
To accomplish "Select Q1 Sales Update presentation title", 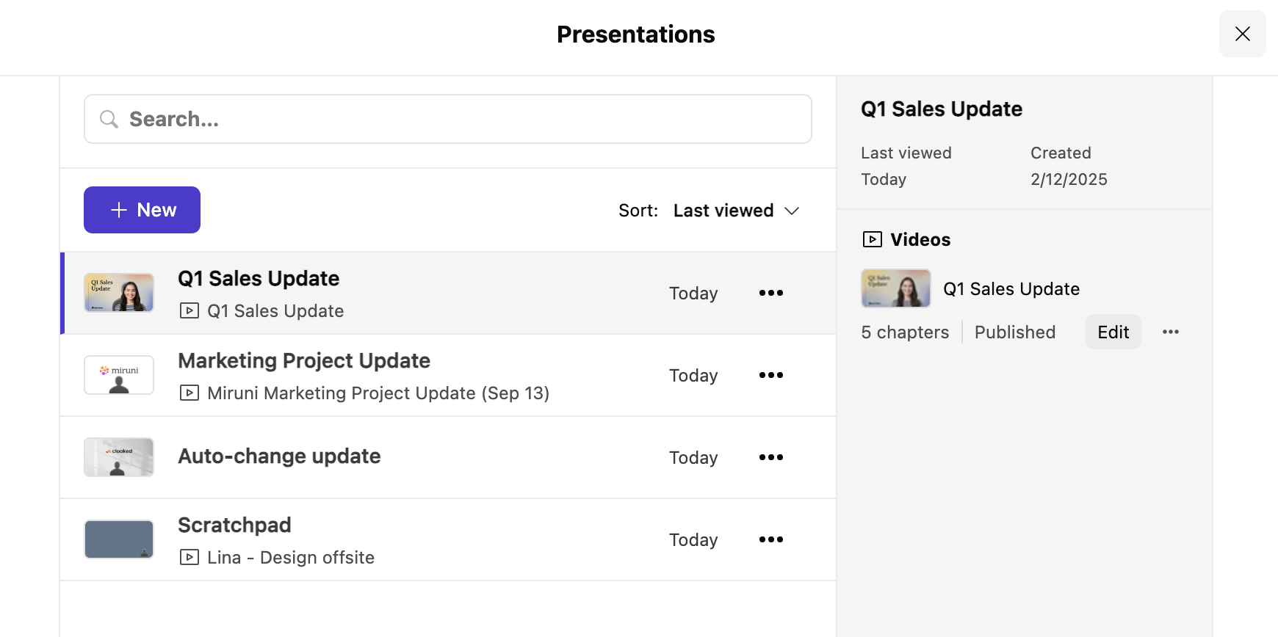I will pyautogui.click(x=259, y=278).
